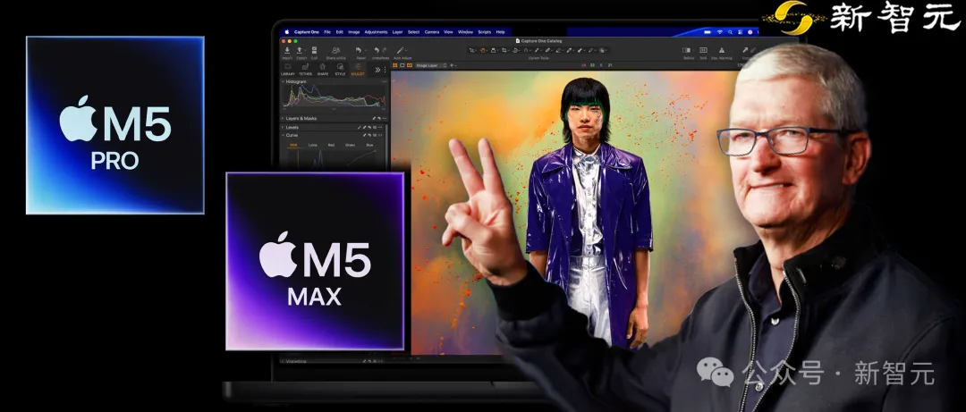This screenshot has width=966, height=412.
Task: Switch to the Library tool tab
Action: (x=288, y=69)
